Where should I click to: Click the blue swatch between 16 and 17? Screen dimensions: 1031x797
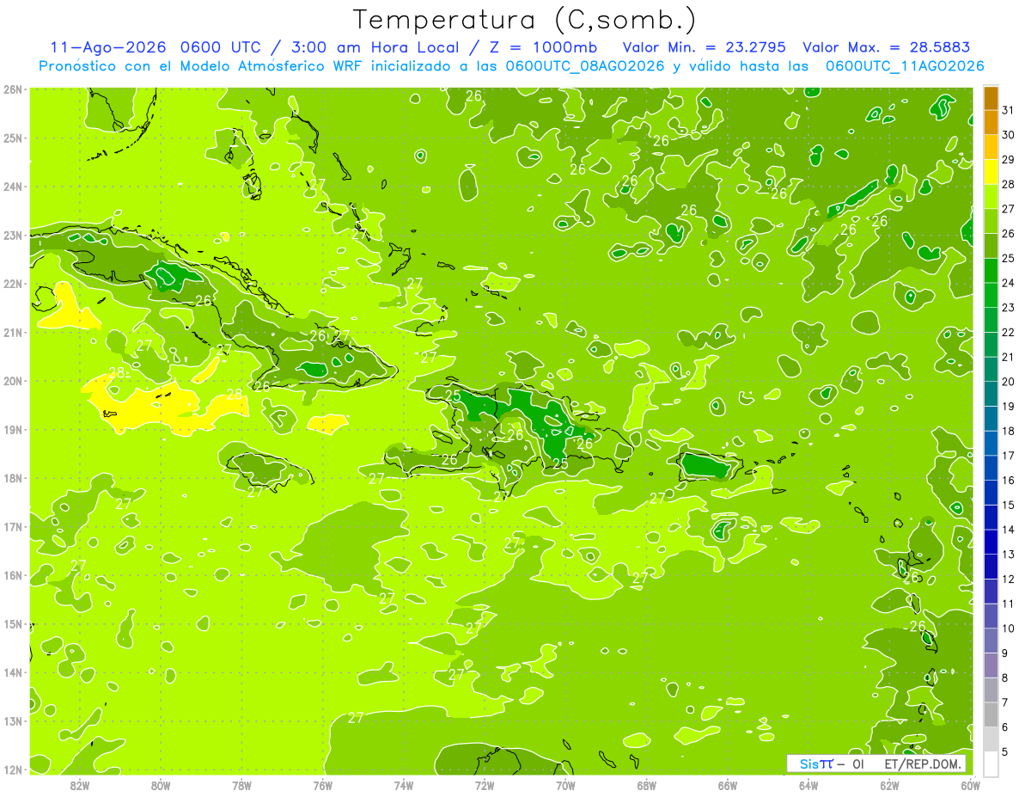tap(991, 468)
